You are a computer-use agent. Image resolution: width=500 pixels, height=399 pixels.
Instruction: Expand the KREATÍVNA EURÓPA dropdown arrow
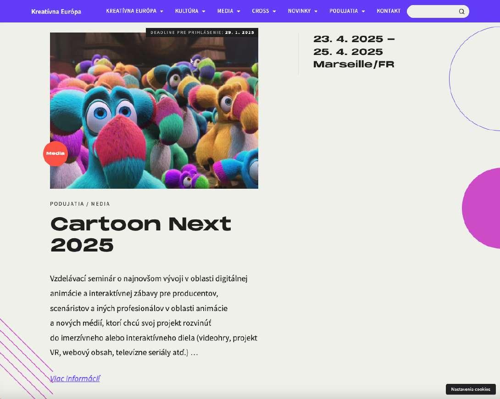[x=161, y=11]
